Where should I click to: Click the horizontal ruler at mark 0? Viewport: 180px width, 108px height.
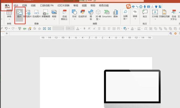[x=96, y=38]
